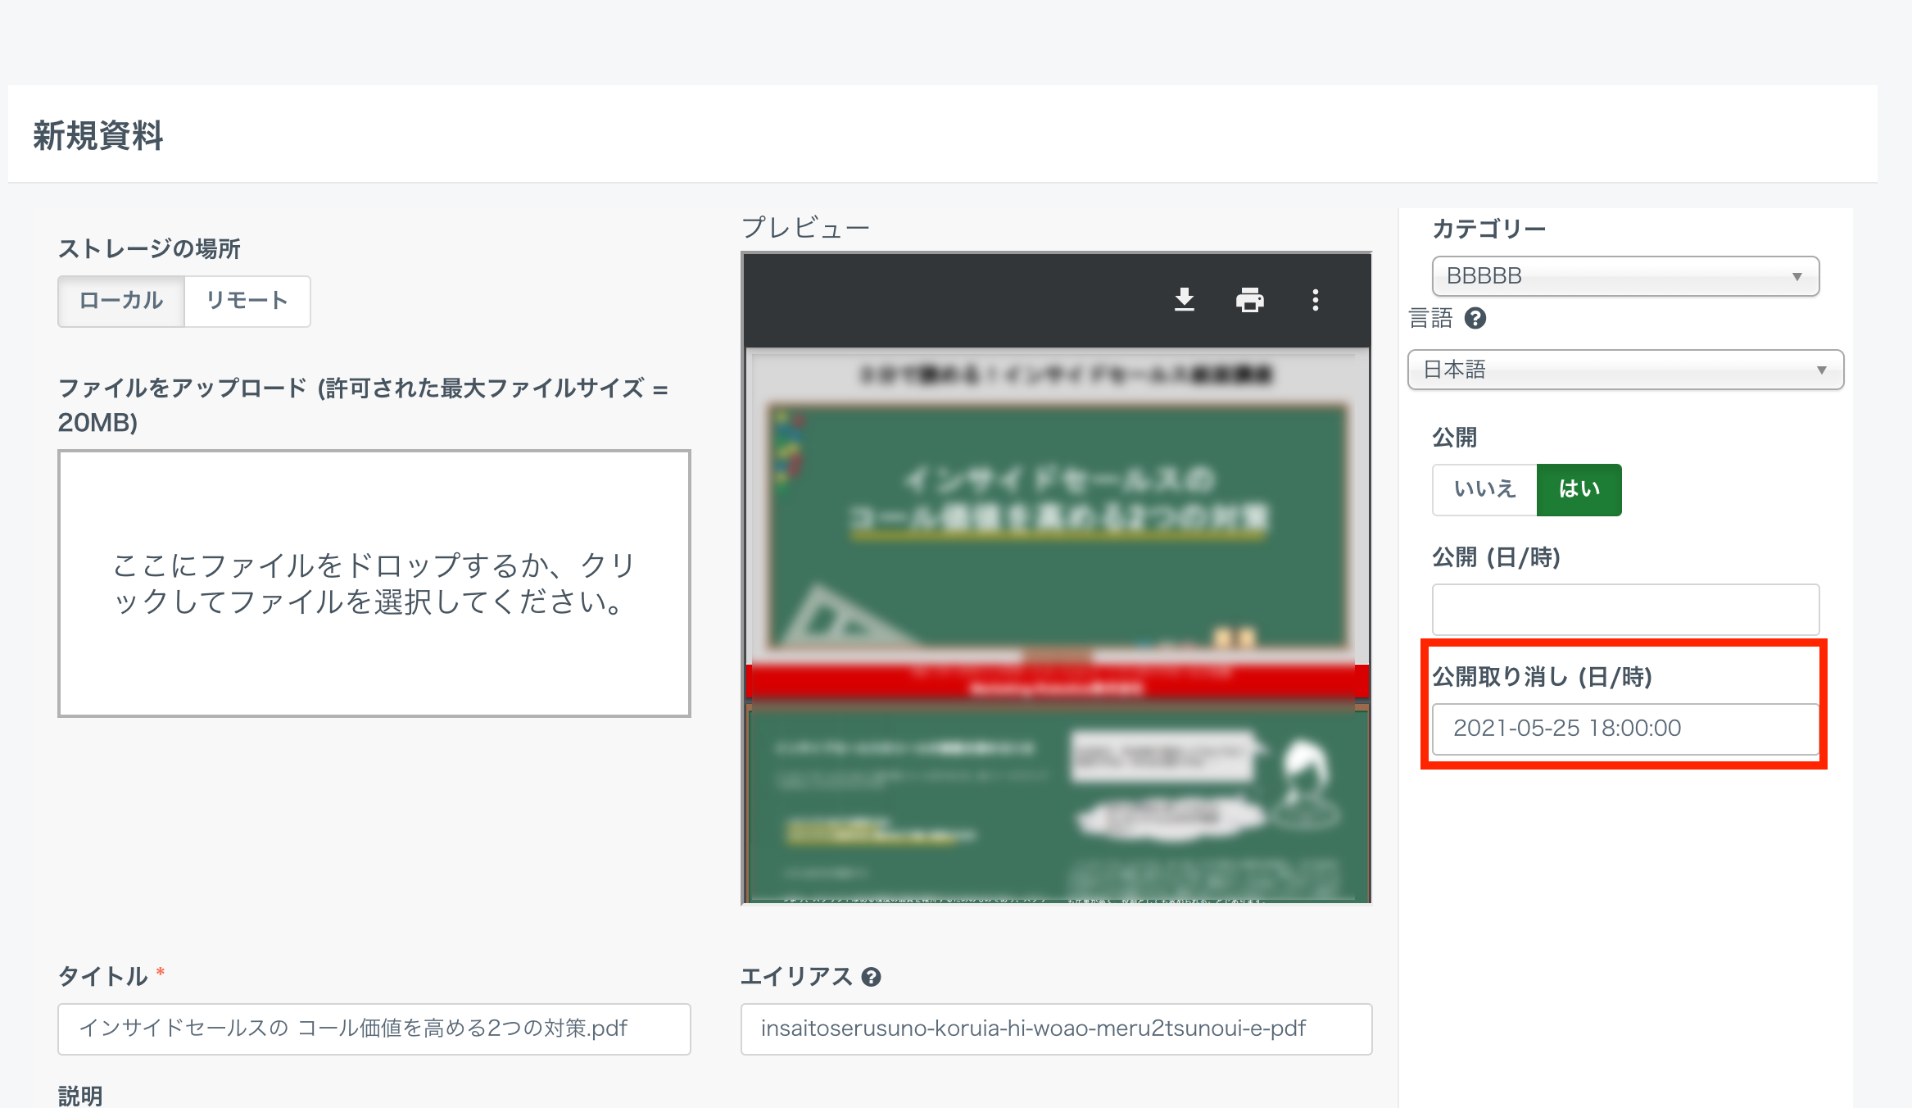Click the file drop zone to select file

(374, 583)
